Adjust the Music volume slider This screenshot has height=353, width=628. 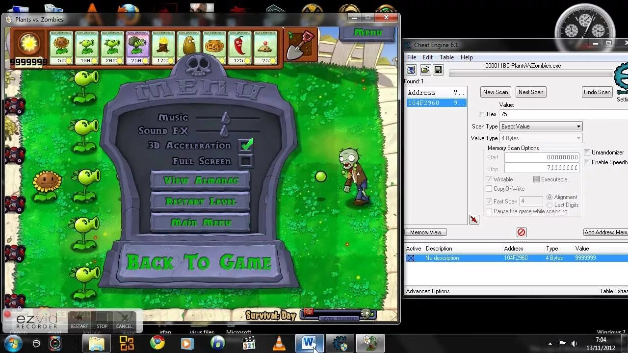(225, 118)
